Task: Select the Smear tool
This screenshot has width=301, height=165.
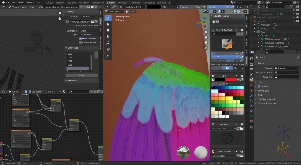Action: point(108,31)
